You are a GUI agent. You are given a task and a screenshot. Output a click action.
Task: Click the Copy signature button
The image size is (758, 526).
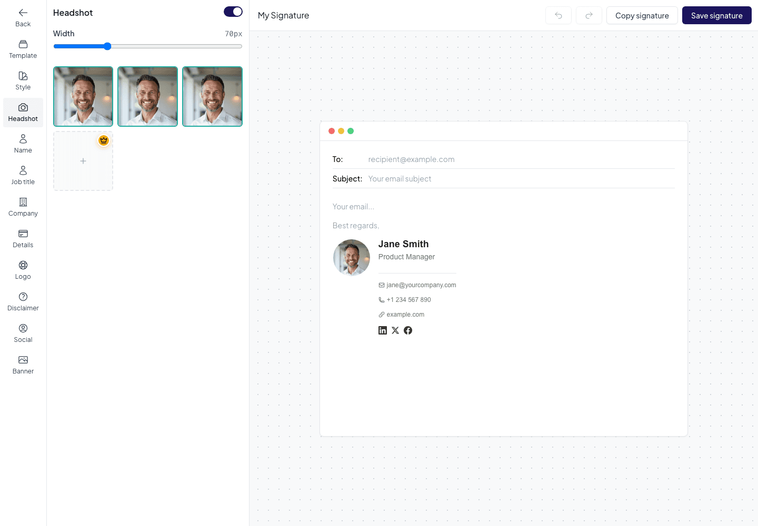(x=642, y=16)
